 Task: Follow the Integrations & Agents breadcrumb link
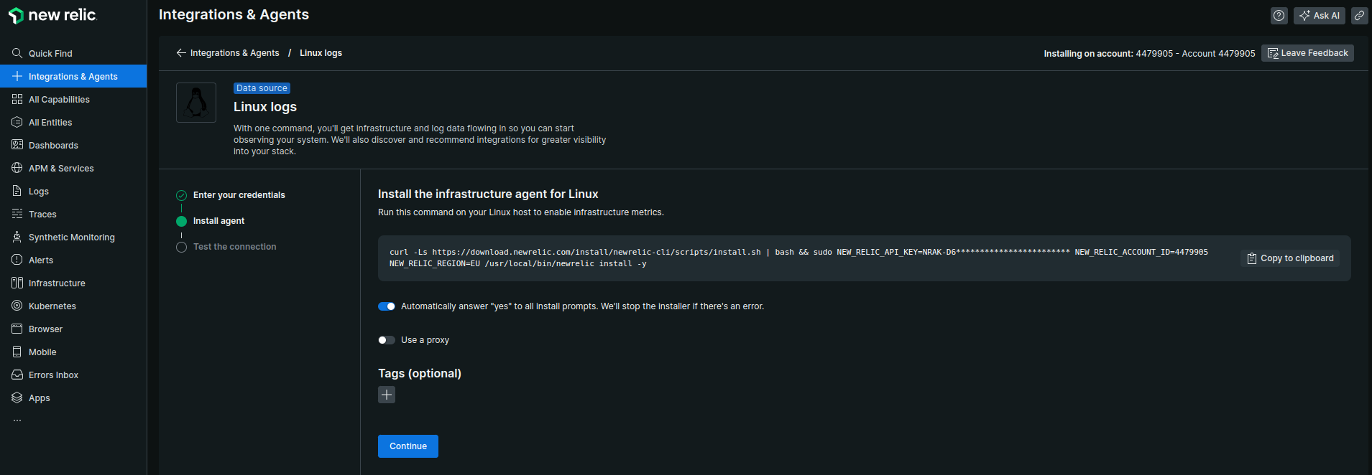[235, 53]
